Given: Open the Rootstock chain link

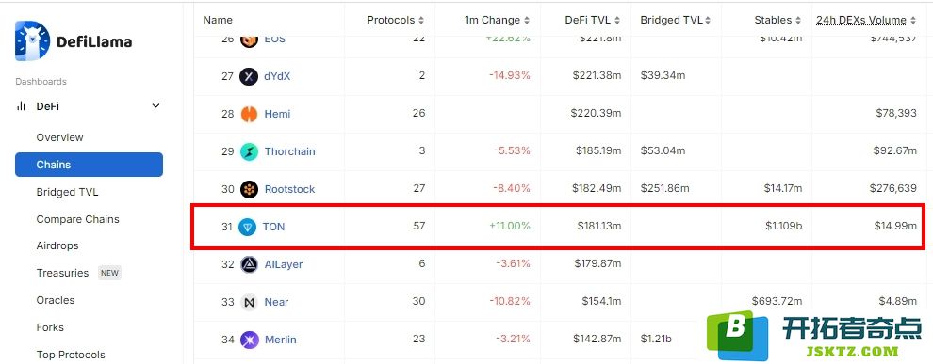Looking at the screenshot, I should [x=289, y=189].
